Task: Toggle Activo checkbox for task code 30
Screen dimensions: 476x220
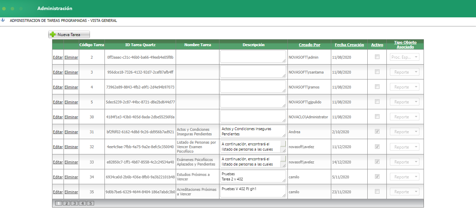Action: (x=377, y=117)
